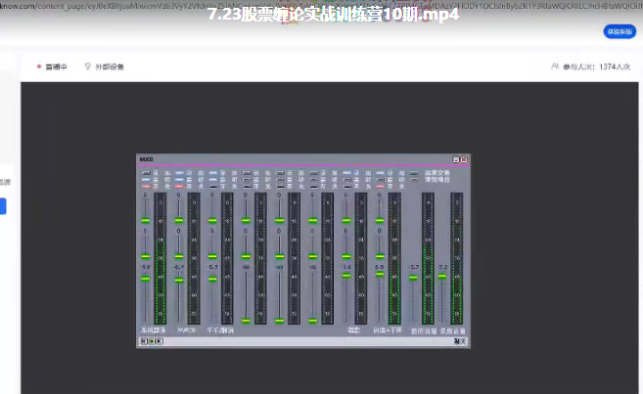Click the level meter of the first channel
643x394 pixels.
pyautogui.click(x=160, y=258)
